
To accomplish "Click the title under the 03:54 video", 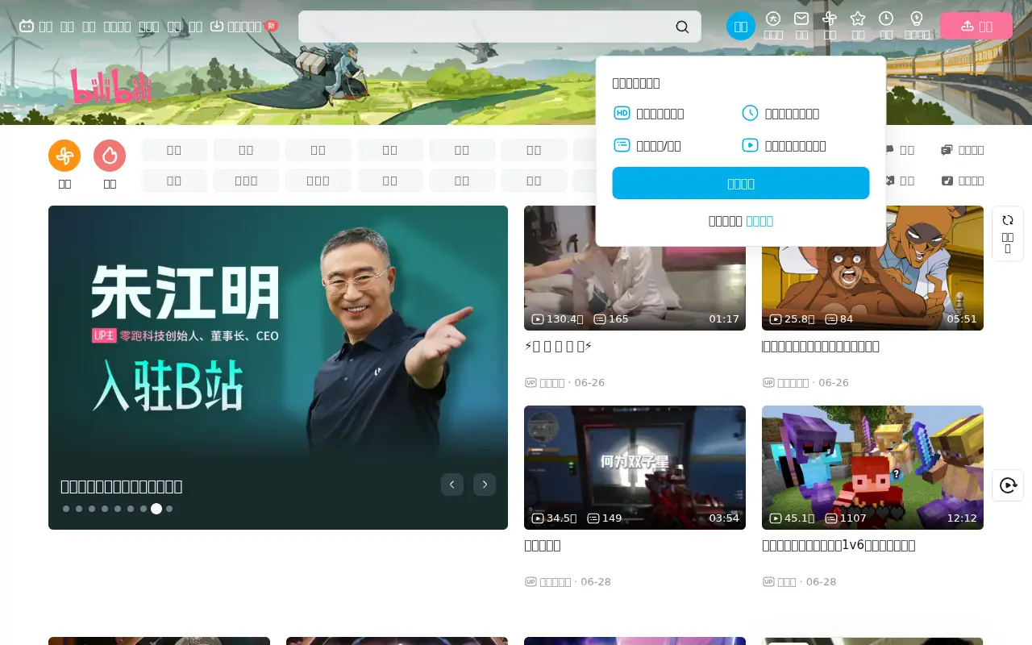I will coord(543,545).
